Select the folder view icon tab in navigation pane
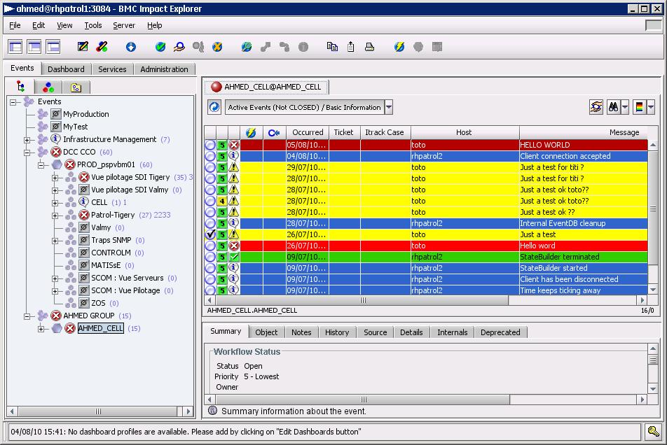This screenshot has height=445, width=667. tap(76, 87)
